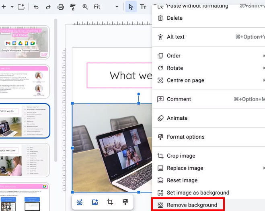Click the new slide plus icon
Screen dimensions: 265x211
point(4,7)
